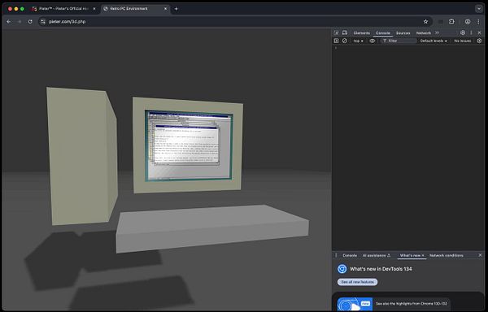Show more DevTools tabs chevron
This screenshot has height=312, width=488.
438,32
